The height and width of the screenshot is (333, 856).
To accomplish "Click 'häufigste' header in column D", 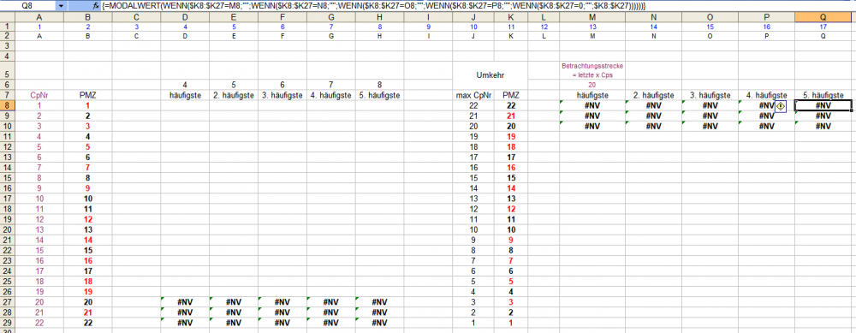I will 185,96.
